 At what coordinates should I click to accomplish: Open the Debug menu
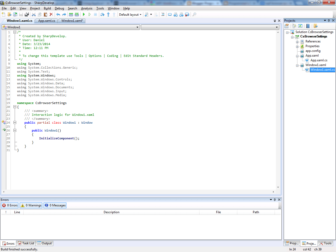[x=59, y=8]
